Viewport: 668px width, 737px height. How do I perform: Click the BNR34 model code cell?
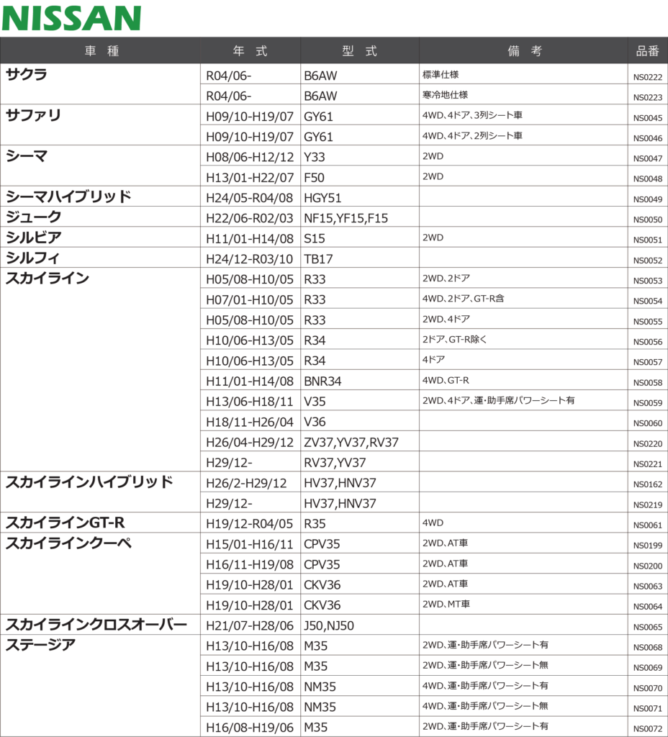click(x=324, y=381)
